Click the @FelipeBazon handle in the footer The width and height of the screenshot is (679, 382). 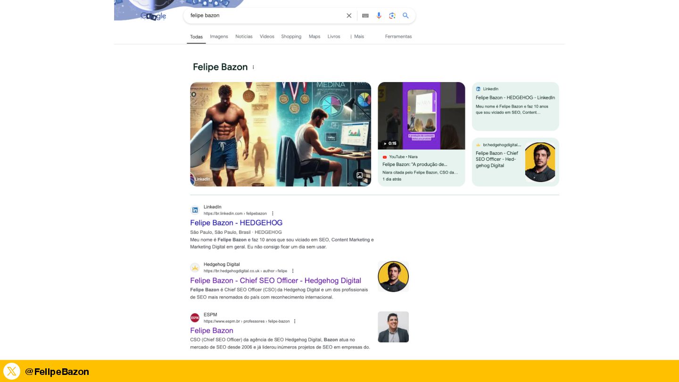coord(57,372)
